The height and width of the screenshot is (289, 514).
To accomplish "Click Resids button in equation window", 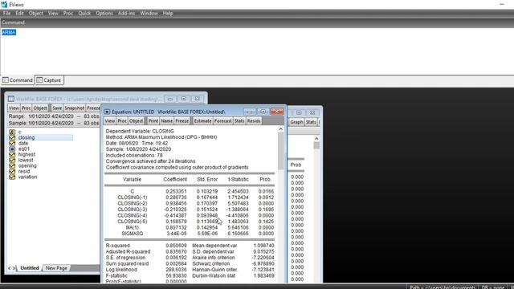I will point(254,121).
